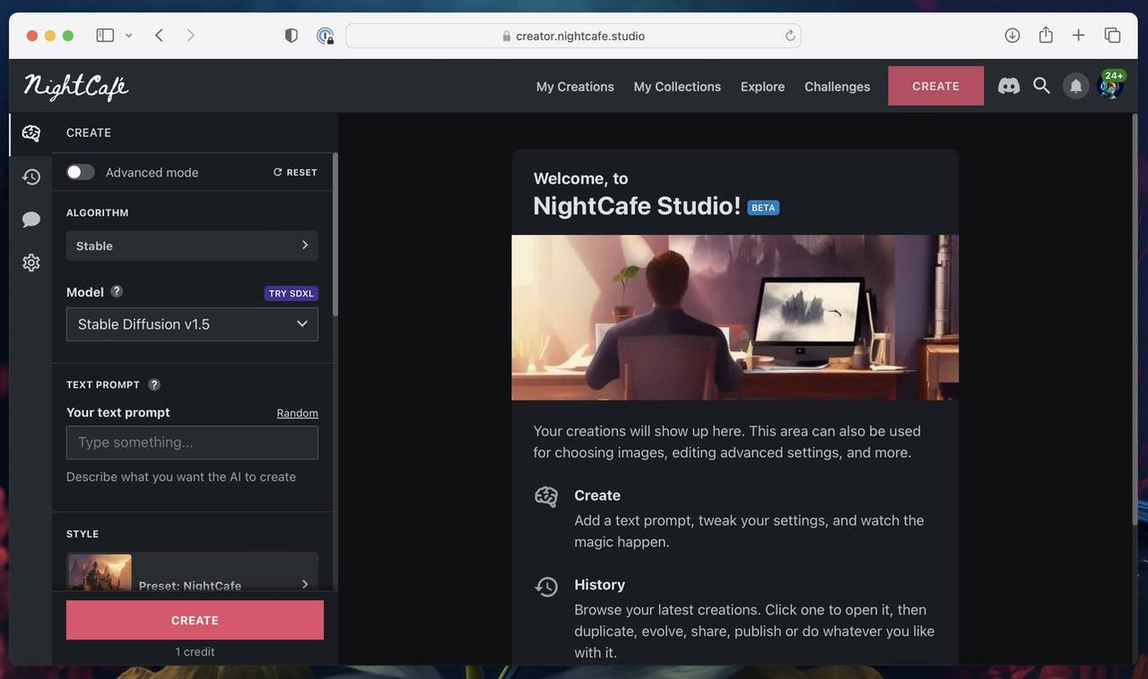Click the TRY SDXL badge

(291, 293)
